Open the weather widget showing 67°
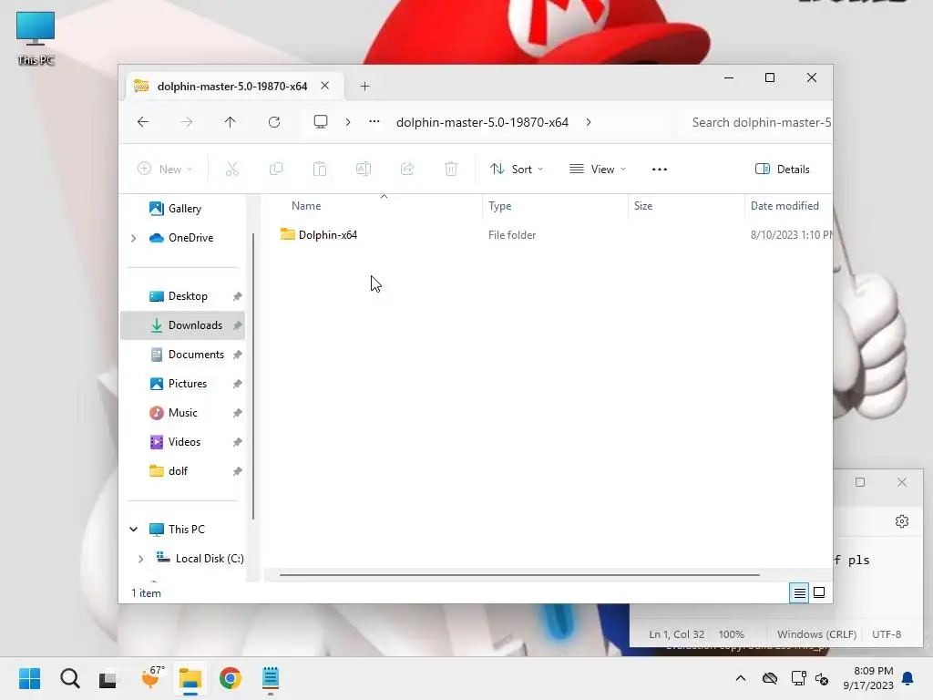The image size is (933, 700). click(x=151, y=677)
